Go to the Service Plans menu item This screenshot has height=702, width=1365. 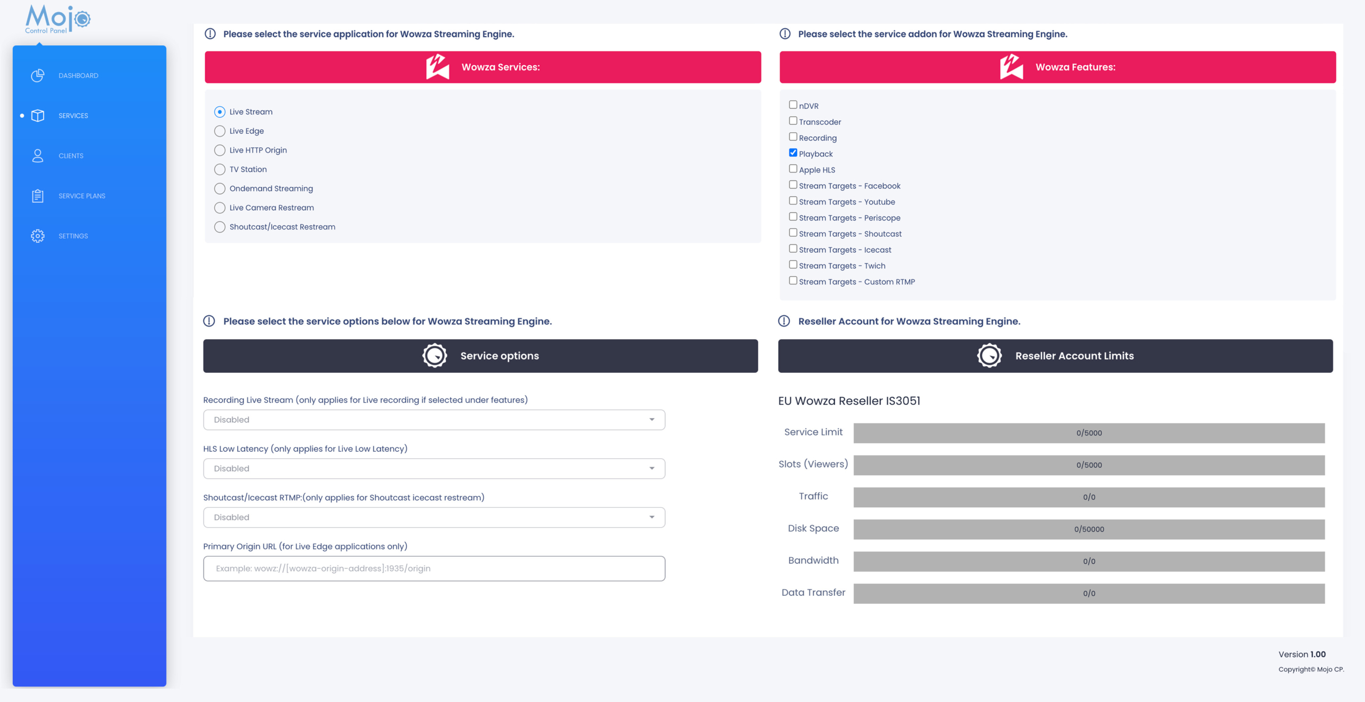tap(82, 196)
